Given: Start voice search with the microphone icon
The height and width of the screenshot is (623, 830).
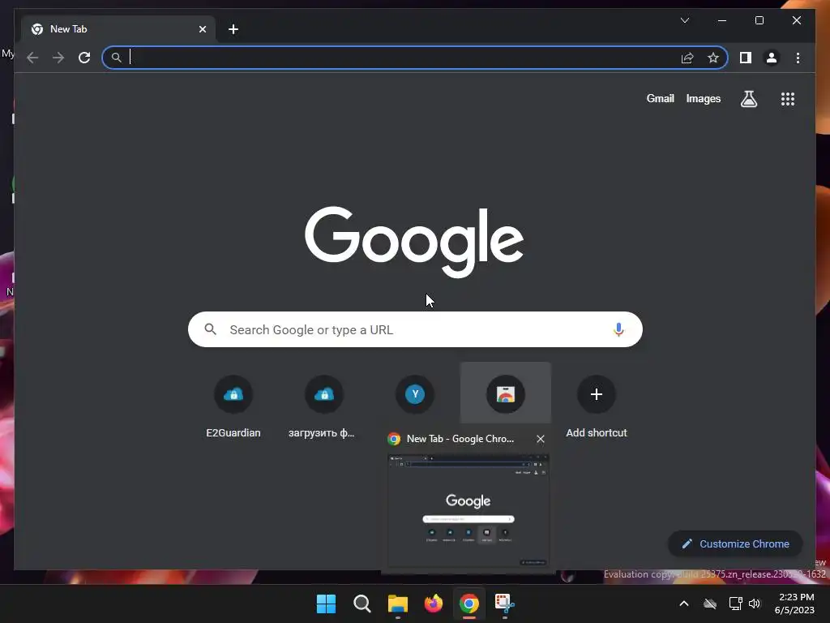Looking at the screenshot, I should pos(618,329).
